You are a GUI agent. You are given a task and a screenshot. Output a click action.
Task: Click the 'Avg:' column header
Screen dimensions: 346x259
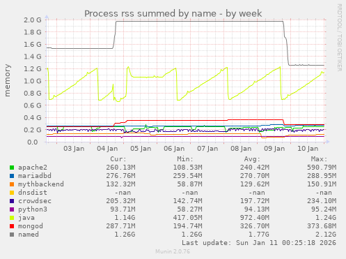252,159
